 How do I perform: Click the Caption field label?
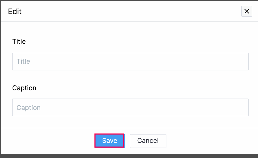pyautogui.click(x=24, y=88)
